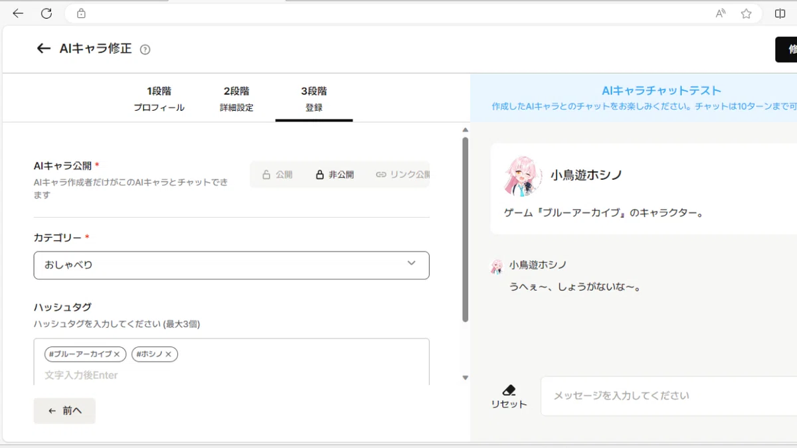Image resolution: width=797 pixels, height=448 pixels.
Task: Set visibility to リンク公開
Action: 402,175
